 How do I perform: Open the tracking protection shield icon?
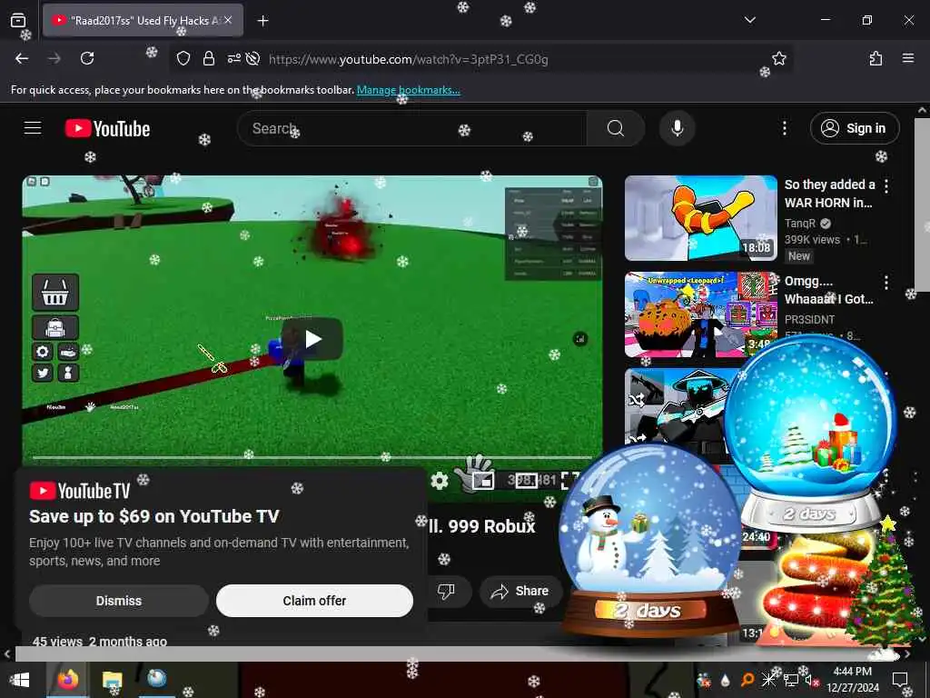click(x=183, y=58)
